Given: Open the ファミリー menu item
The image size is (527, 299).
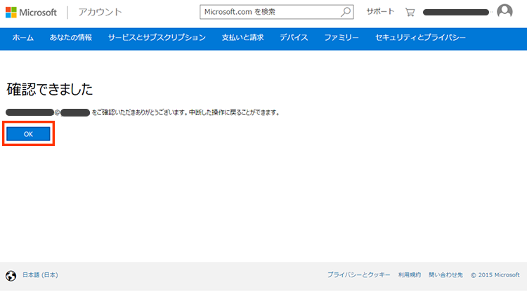Looking at the screenshot, I should pos(341,37).
